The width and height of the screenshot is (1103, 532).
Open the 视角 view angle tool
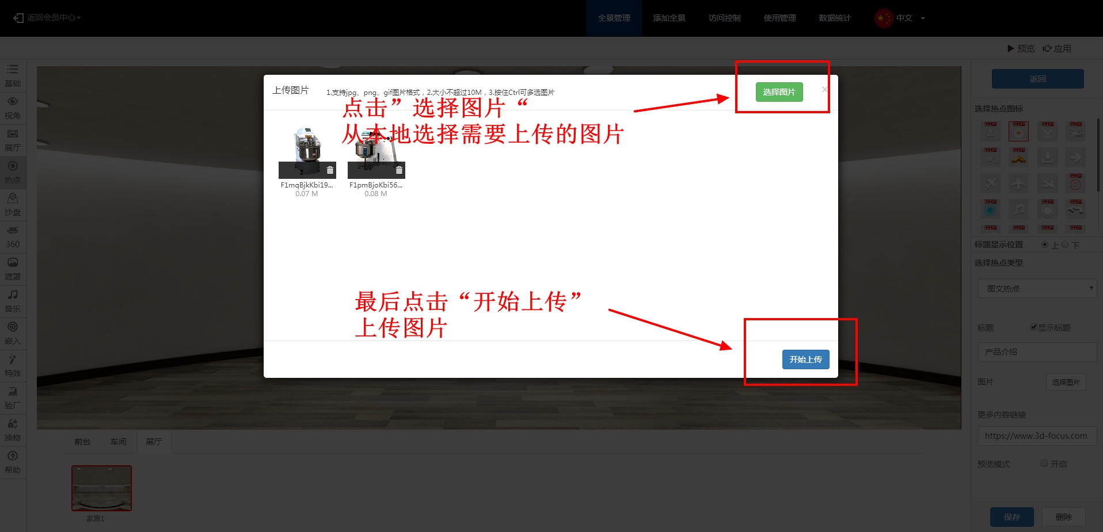pos(13,107)
